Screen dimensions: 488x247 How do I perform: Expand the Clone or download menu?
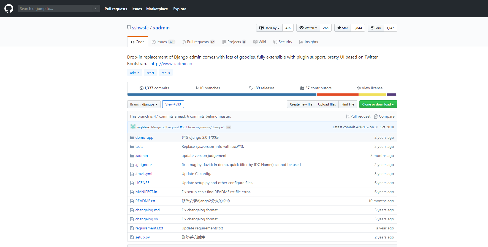(x=378, y=104)
